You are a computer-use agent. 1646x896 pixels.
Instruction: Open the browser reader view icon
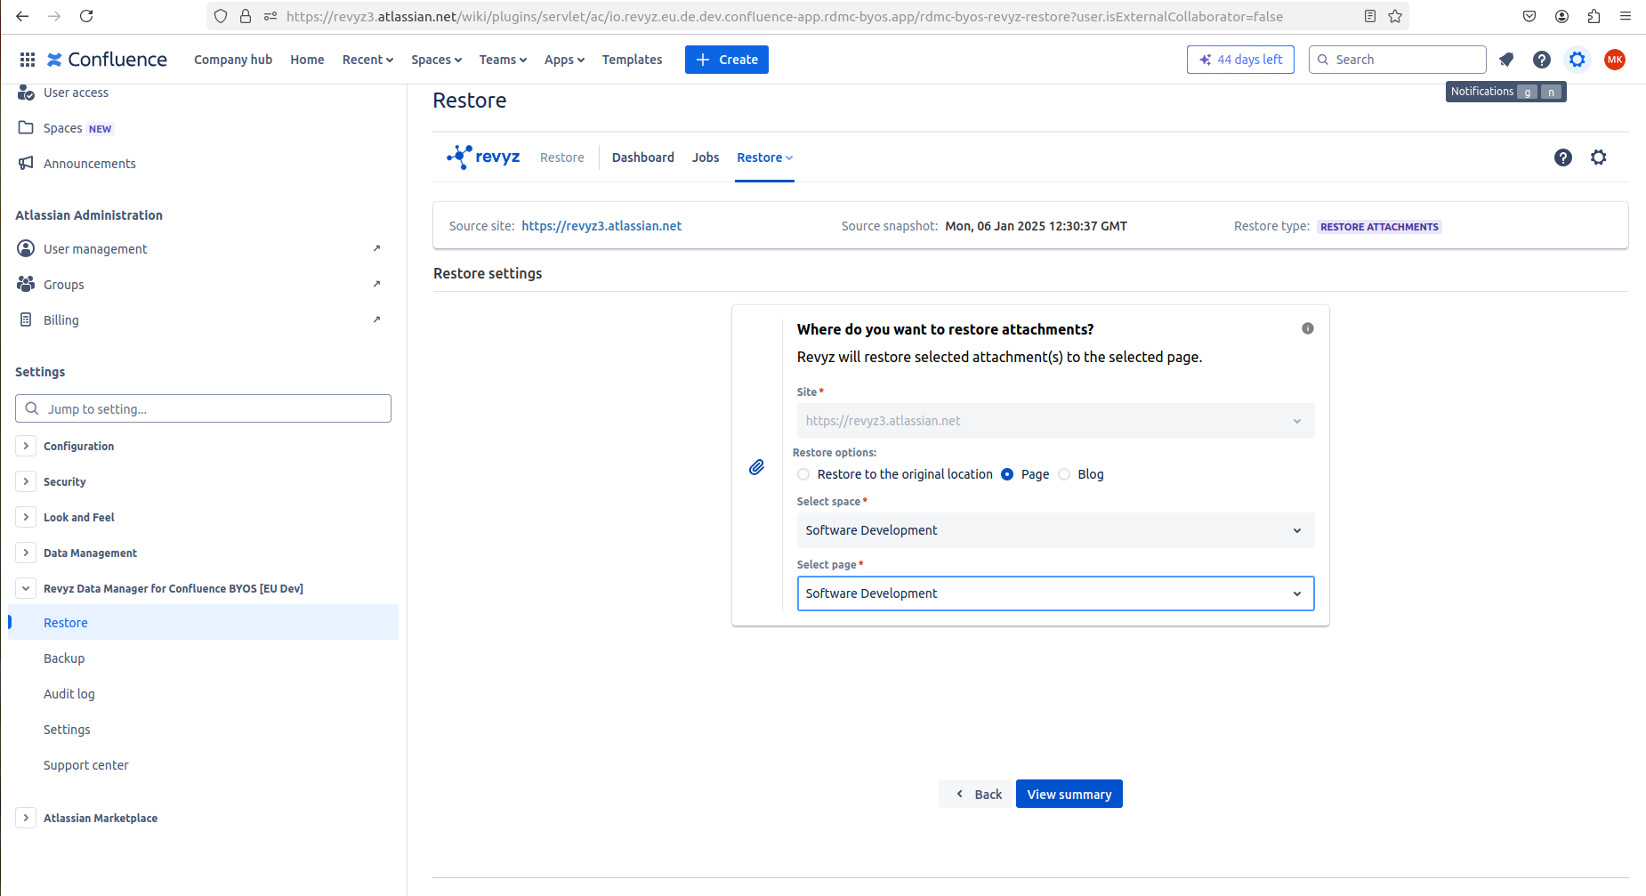[1370, 16]
